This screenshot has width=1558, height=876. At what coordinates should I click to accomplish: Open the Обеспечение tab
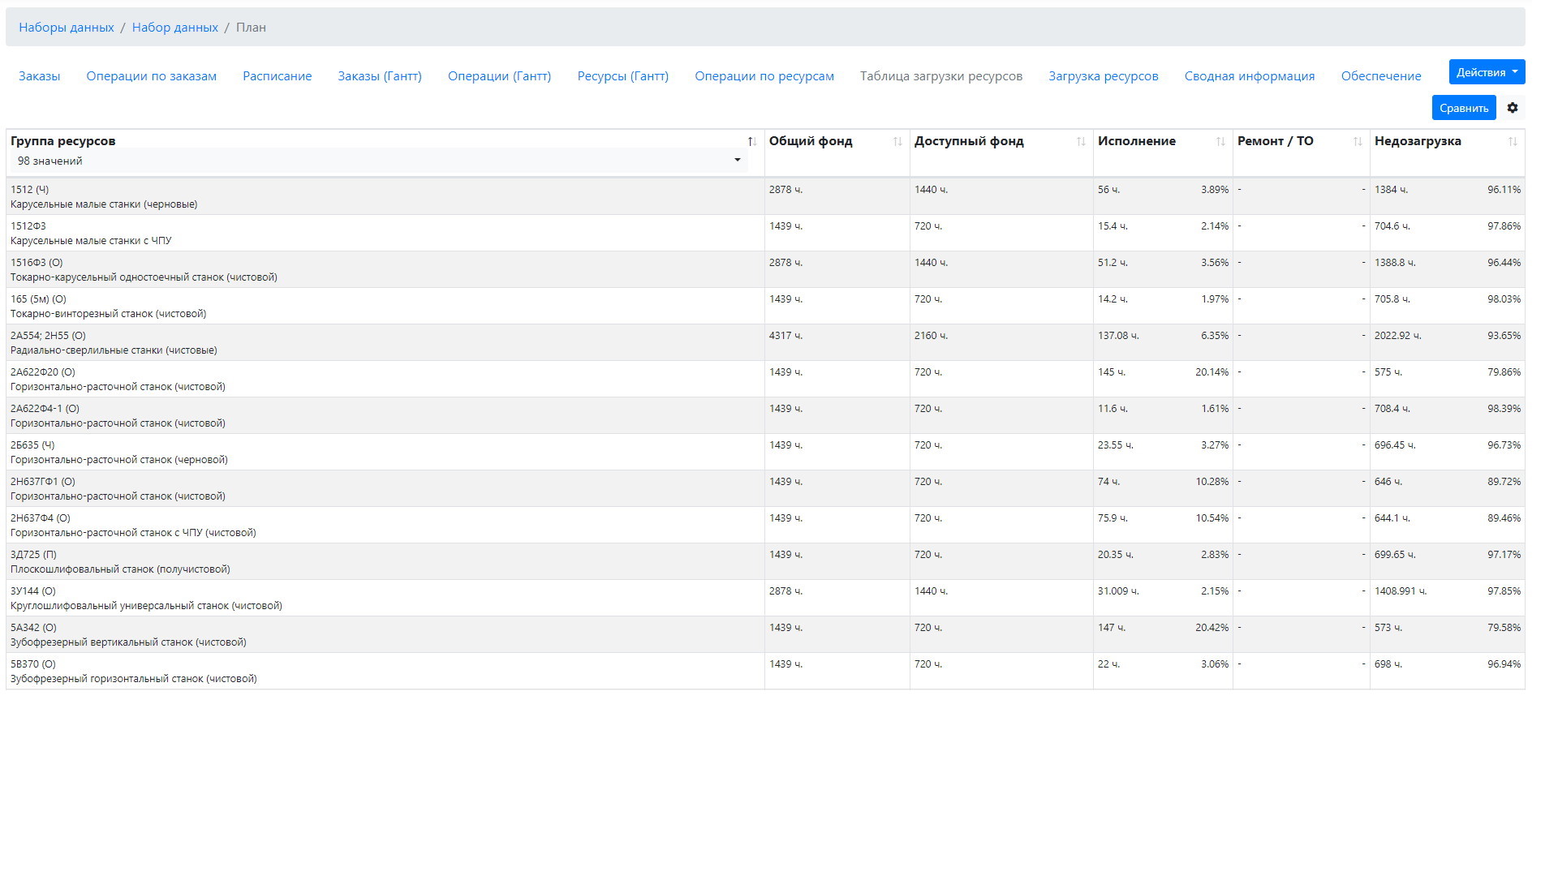[1380, 76]
